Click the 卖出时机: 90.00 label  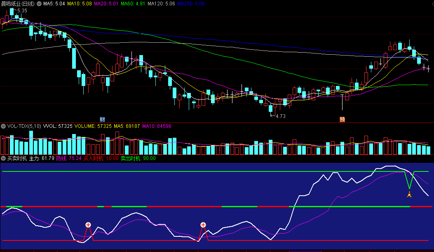click(138, 158)
